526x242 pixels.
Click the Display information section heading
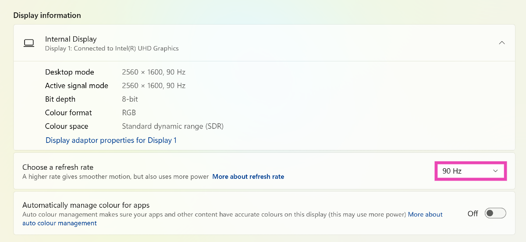(47, 15)
